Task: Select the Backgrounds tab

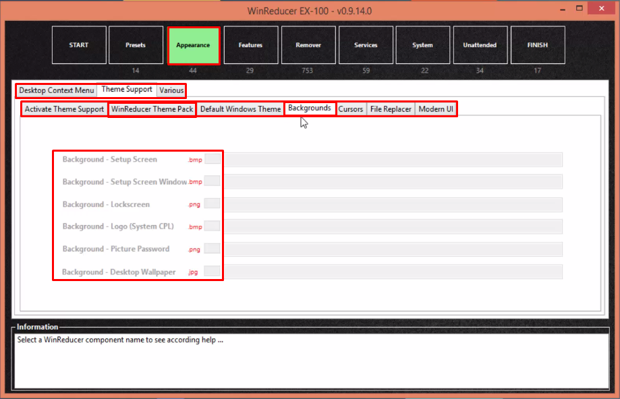Action: point(310,109)
